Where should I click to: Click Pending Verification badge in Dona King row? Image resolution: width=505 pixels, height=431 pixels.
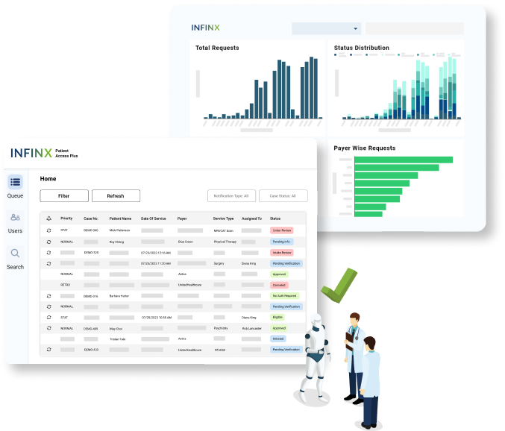[286, 264]
